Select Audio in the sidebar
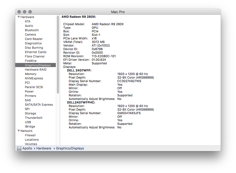 pyautogui.click(x=29, y=26)
